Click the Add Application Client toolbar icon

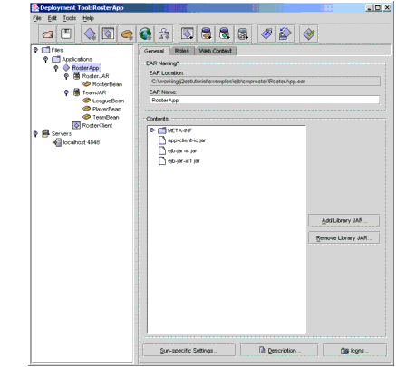(188, 34)
